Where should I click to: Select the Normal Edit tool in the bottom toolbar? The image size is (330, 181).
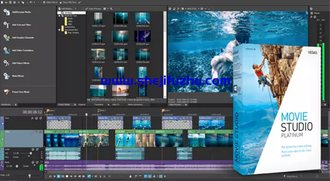[x=89, y=176]
